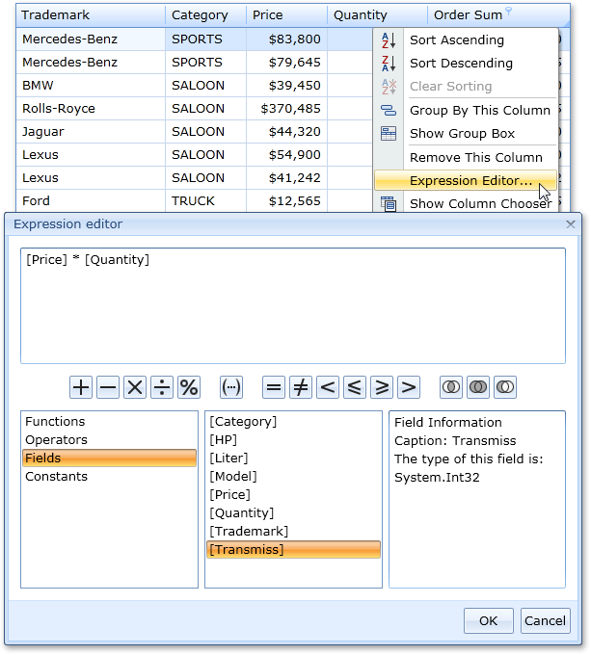
Task: Click the greater-than operator button
Action: [409, 387]
